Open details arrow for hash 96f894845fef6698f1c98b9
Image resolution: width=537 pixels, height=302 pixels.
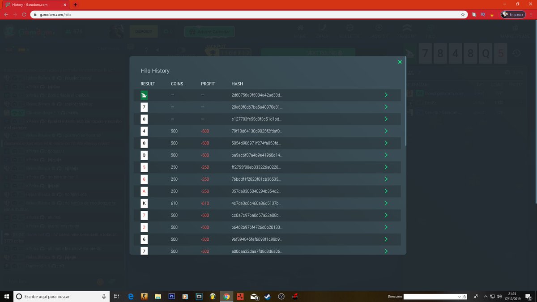(386, 239)
